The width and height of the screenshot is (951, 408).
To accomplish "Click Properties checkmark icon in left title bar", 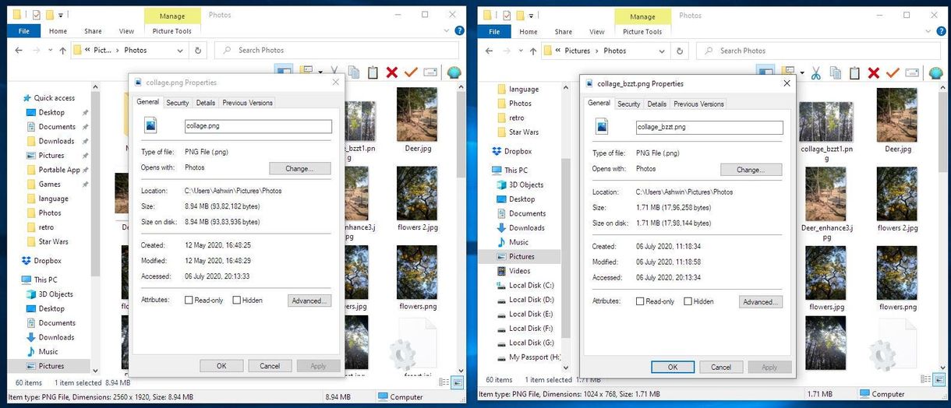I will pyautogui.click(x=36, y=14).
